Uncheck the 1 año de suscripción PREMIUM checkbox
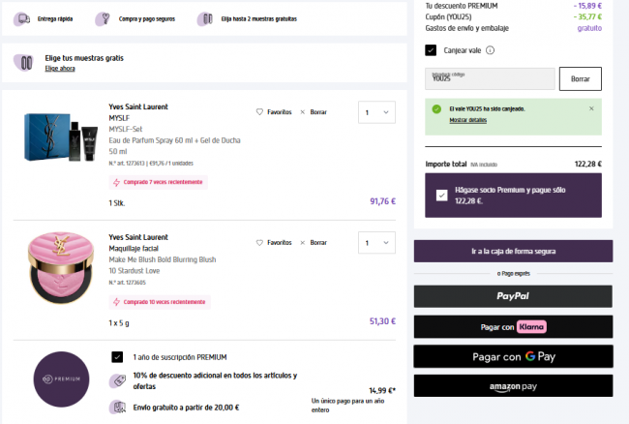The height and width of the screenshot is (424, 629). coord(117,356)
